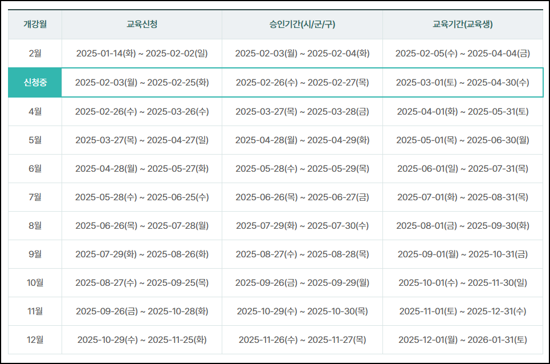Viewport: 550px width, 364px height.
Task: Click approval period 2025-02-26(수) ~ 2025-02-27(목)
Action: pyautogui.click(x=303, y=83)
